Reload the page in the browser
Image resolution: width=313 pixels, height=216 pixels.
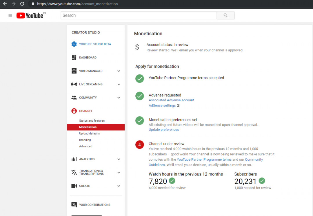pyautogui.click(x=22, y=4)
